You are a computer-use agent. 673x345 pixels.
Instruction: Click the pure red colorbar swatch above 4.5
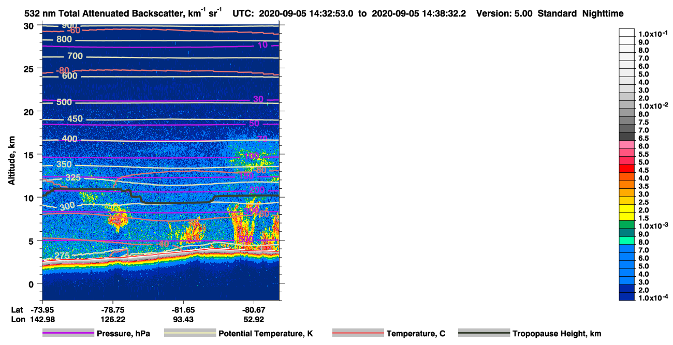tap(627, 169)
